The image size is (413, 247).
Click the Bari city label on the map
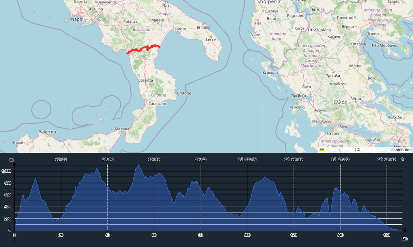pos(167,6)
